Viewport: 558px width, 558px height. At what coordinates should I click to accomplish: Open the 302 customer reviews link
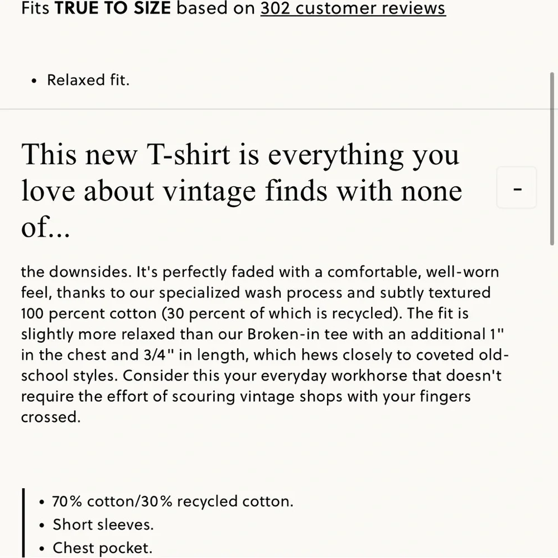click(353, 8)
